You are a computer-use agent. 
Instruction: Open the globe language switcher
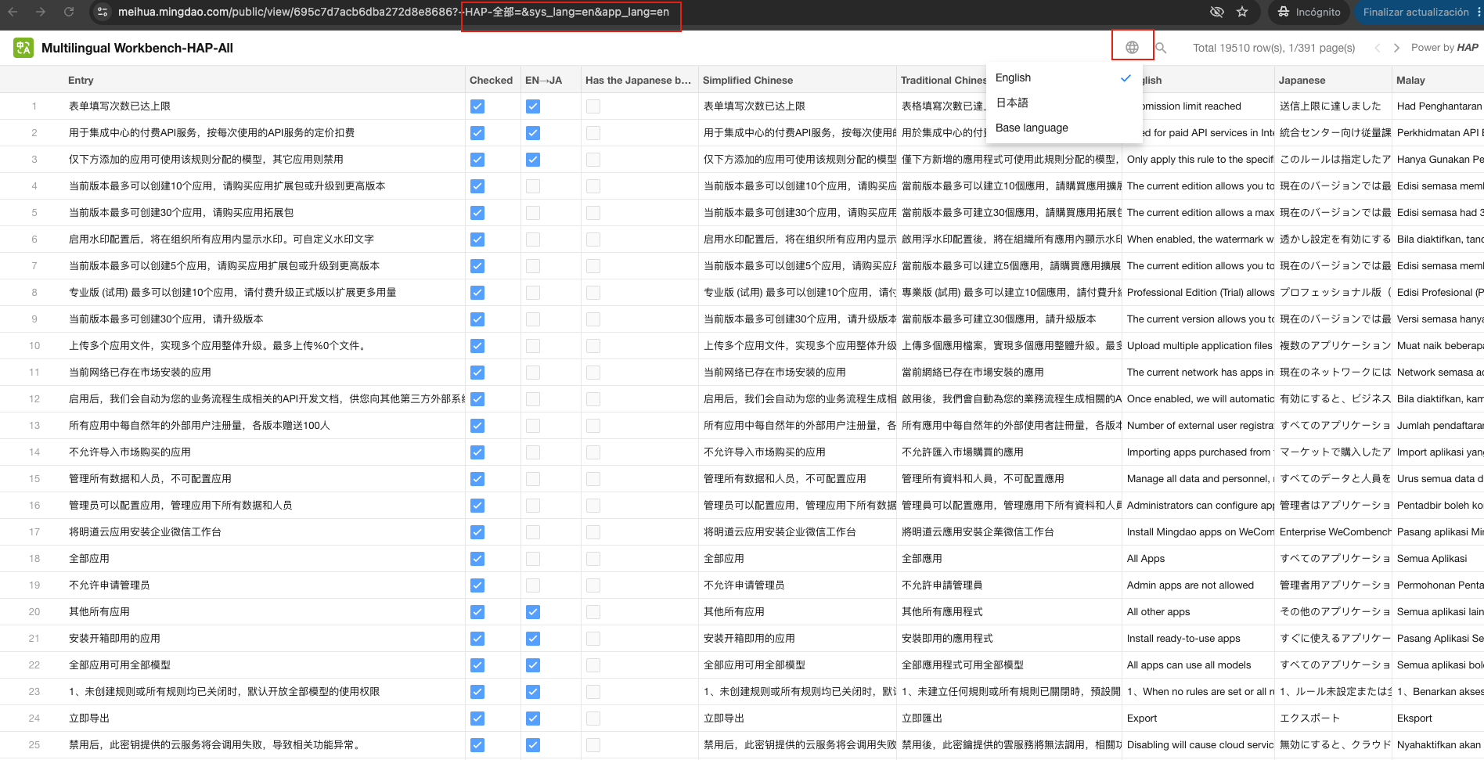[x=1132, y=48]
